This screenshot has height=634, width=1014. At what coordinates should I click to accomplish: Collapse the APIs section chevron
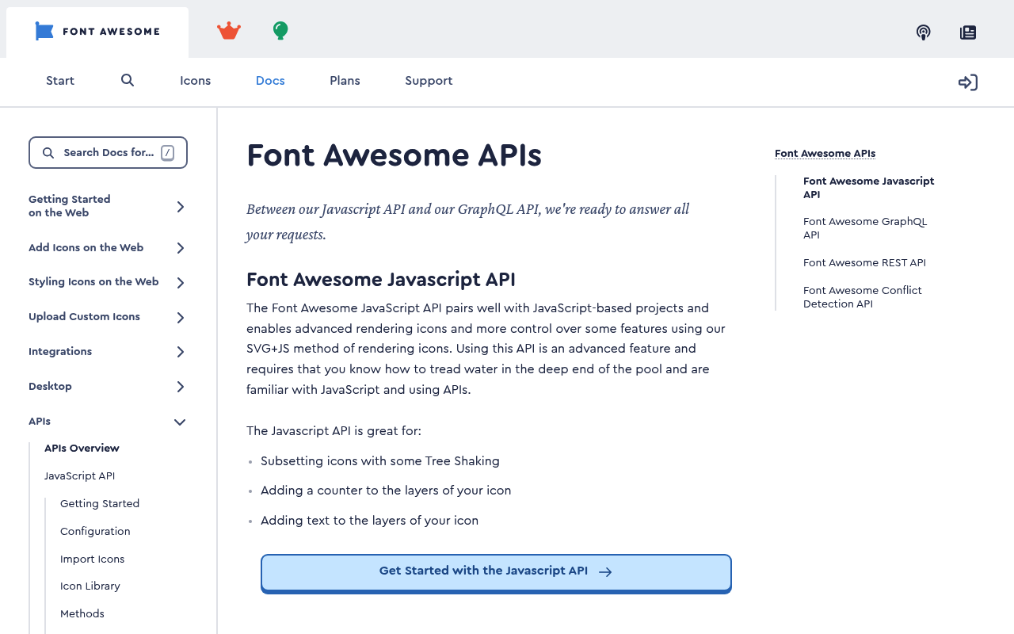click(180, 422)
